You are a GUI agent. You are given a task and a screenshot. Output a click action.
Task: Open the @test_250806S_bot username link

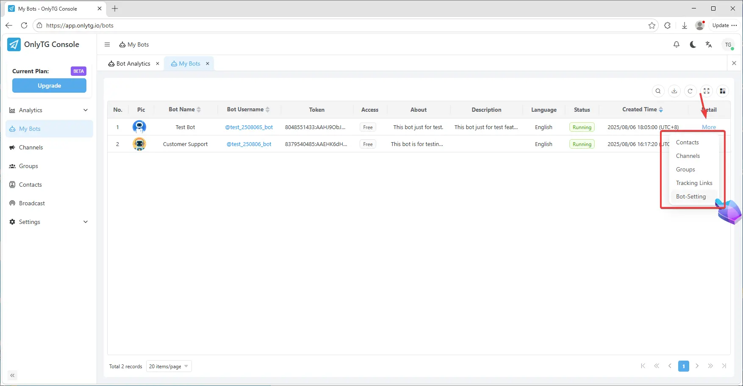tap(249, 127)
